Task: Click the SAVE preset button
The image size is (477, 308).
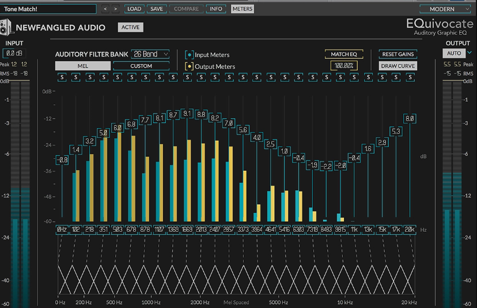Action: coord(157,9)
